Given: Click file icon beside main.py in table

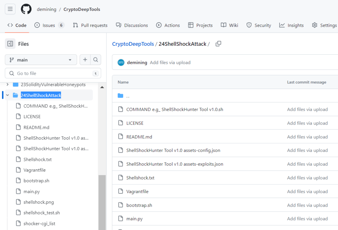Looking at the screenshot, I should (x=121, y=218).
